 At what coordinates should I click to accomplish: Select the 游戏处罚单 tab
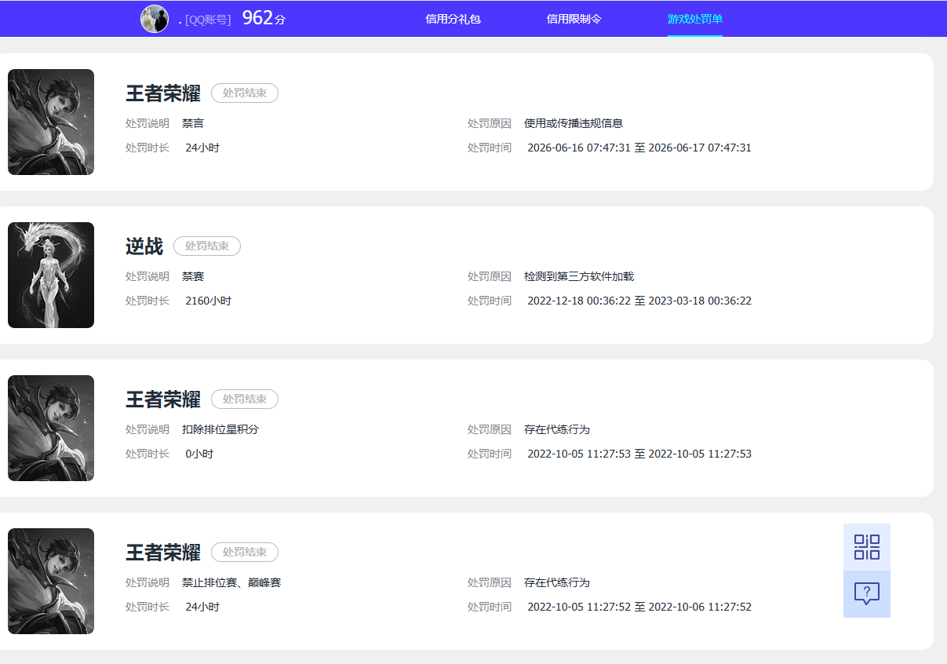coord(695,19)
